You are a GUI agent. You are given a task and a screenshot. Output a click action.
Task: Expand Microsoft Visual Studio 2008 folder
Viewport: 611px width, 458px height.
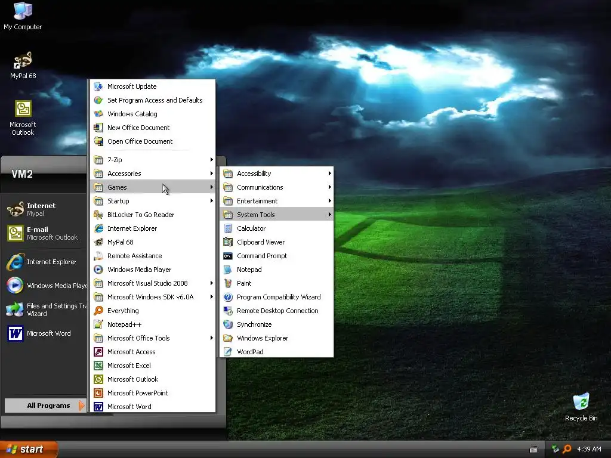tap(153, 283)
